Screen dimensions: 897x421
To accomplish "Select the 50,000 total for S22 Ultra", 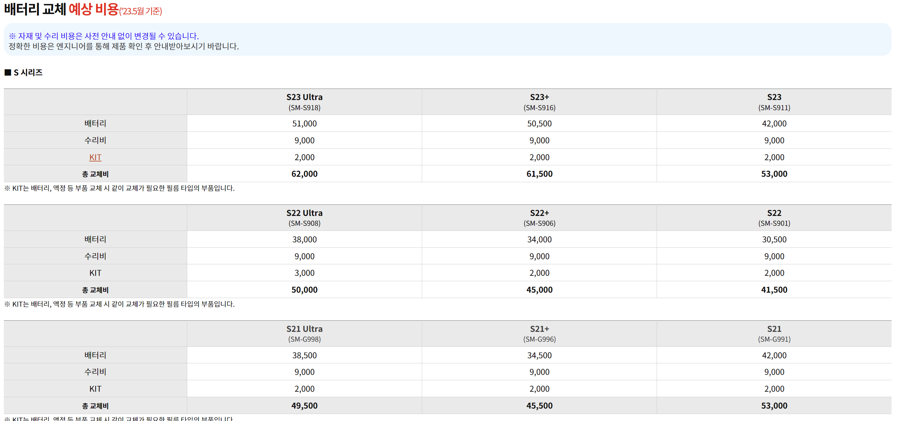I will (304, 289).
